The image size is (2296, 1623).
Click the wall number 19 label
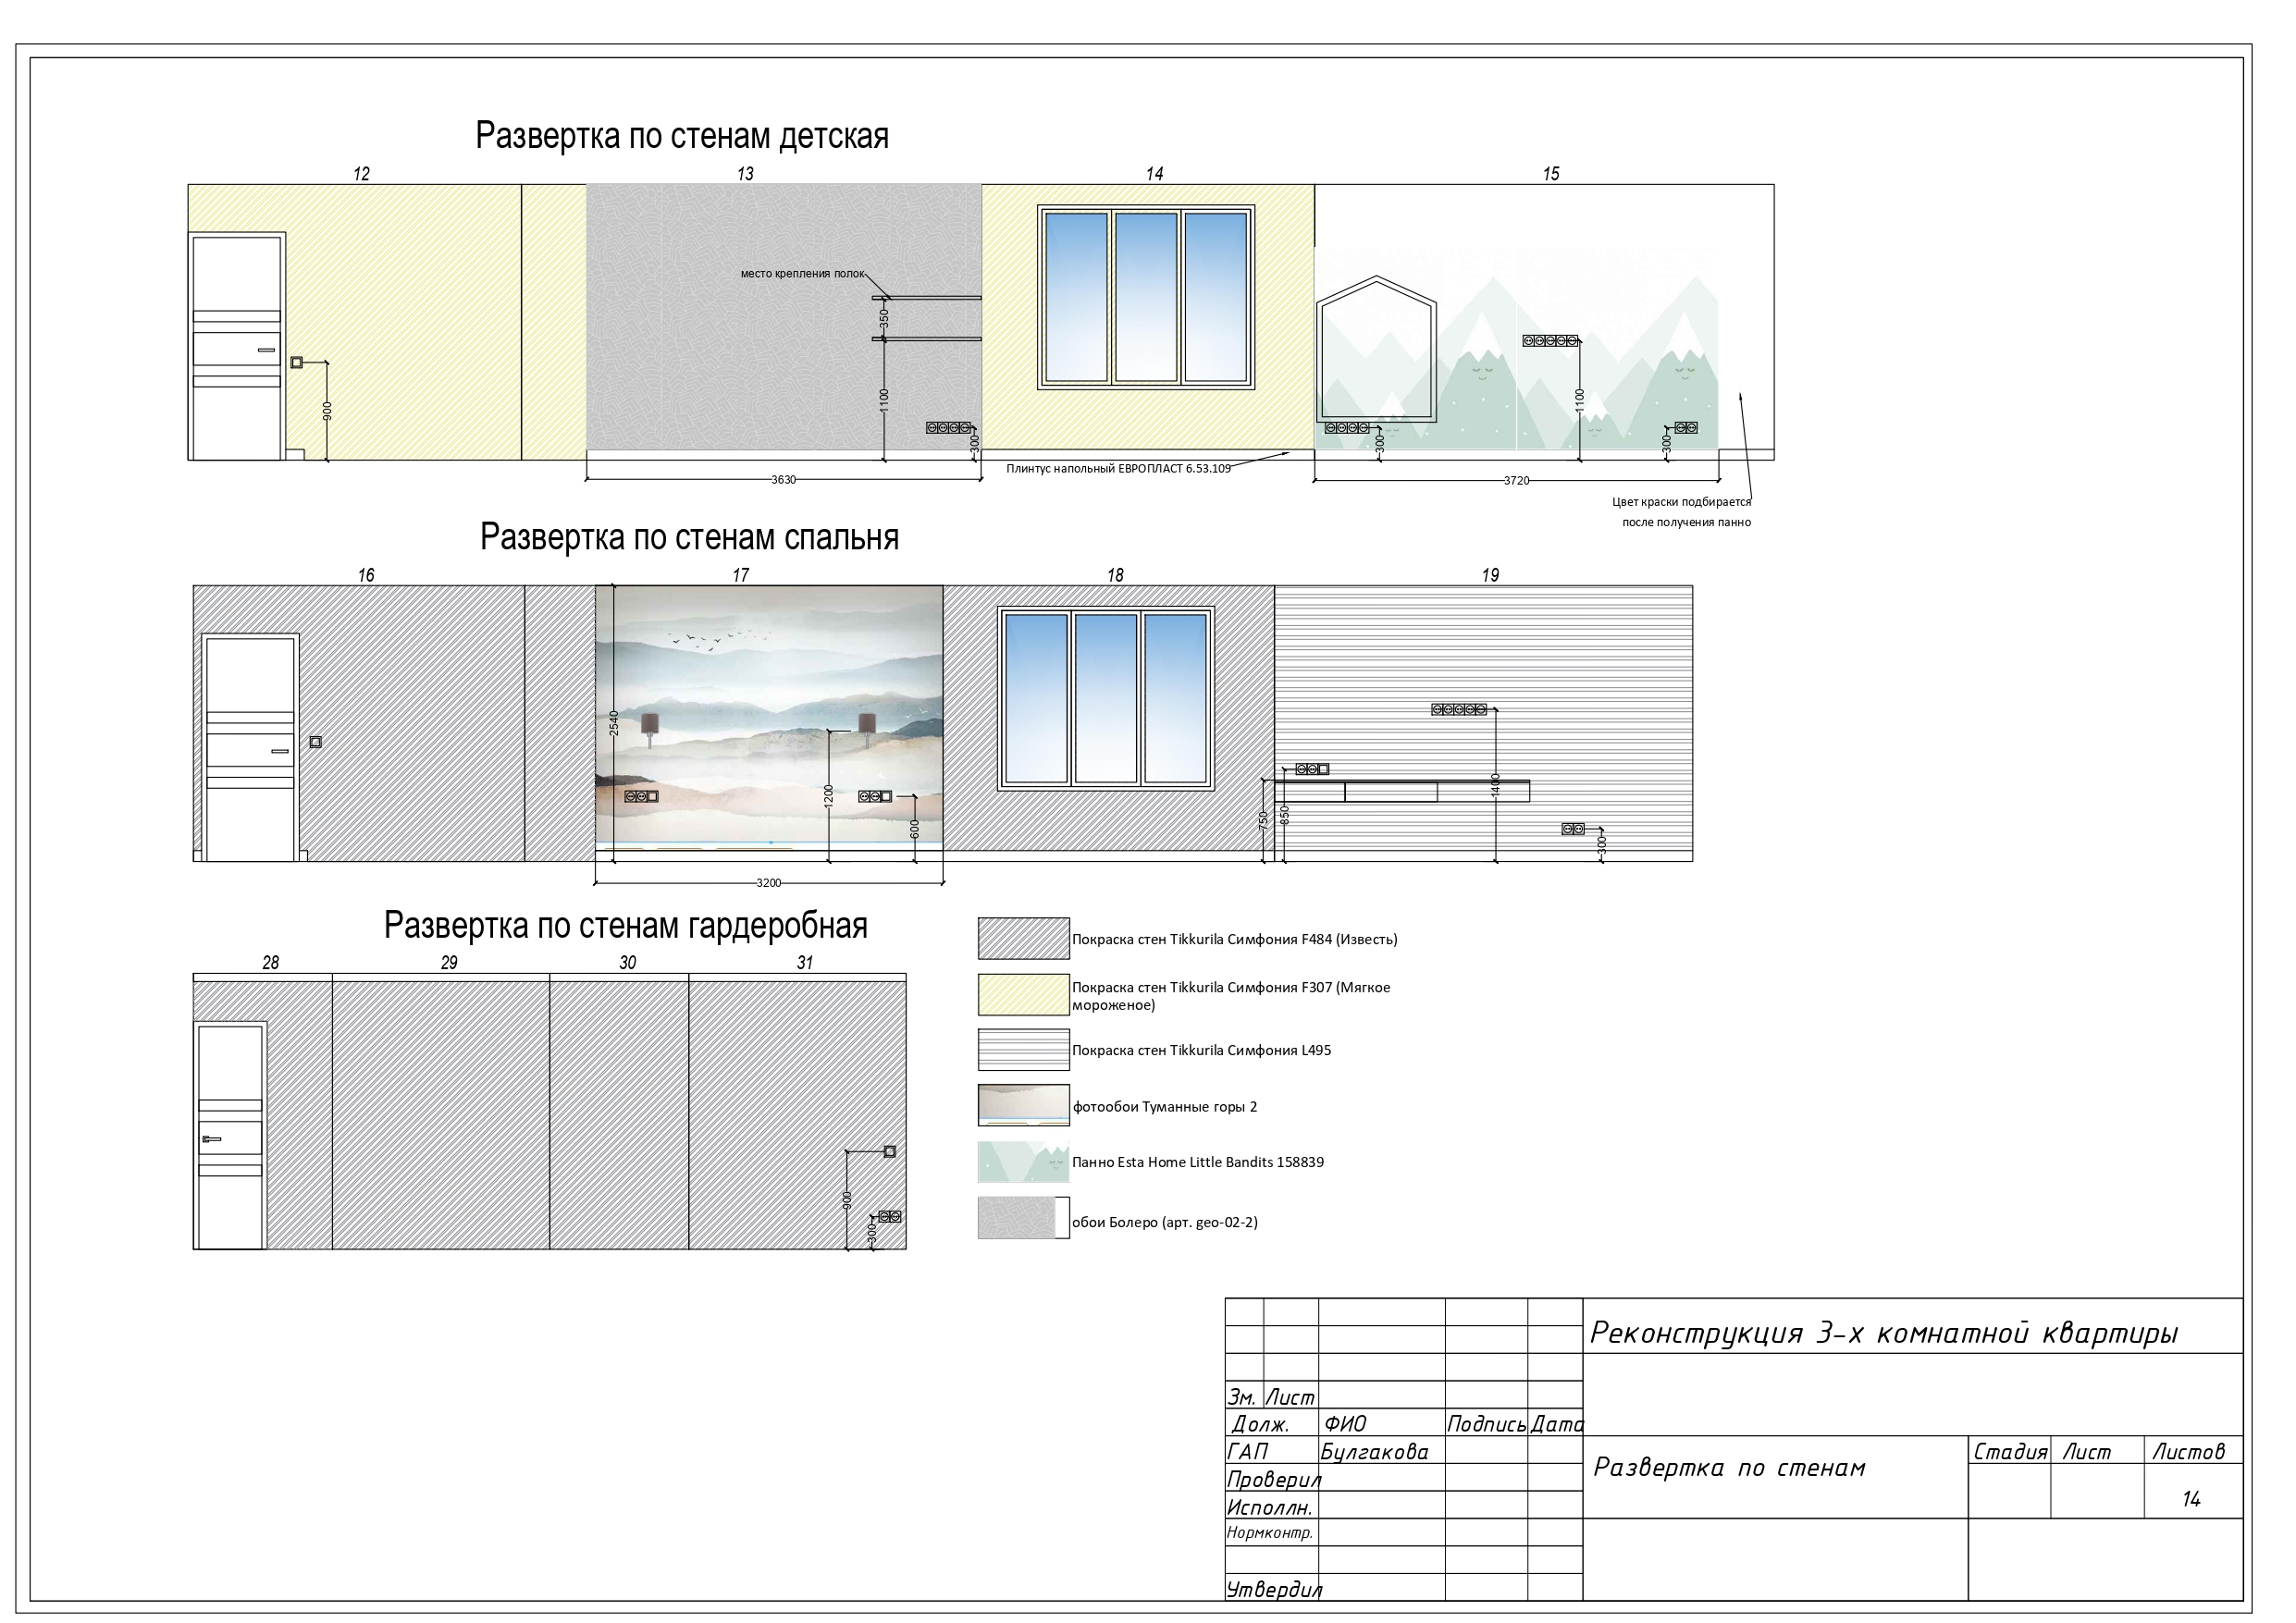(1490, 576)
